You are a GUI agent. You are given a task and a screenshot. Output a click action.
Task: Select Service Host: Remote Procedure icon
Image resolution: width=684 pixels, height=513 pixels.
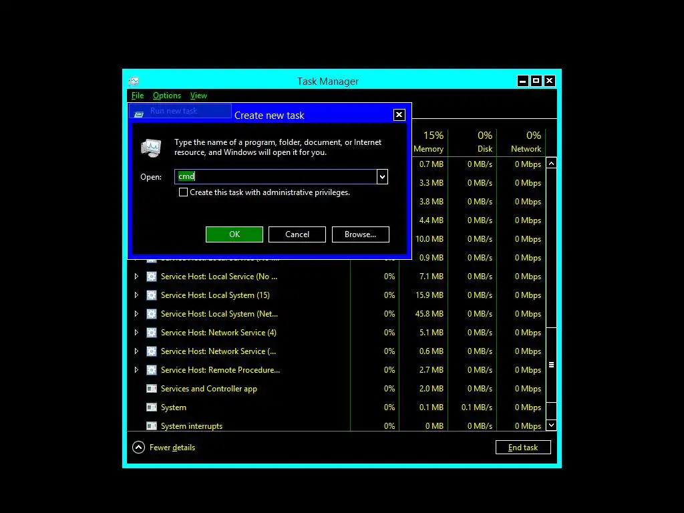coord(152,370)
